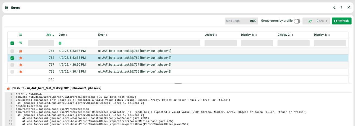This screenshot has width=355, height=126.
Task: Click the bug icon of job 782
Action: [21, 58]
